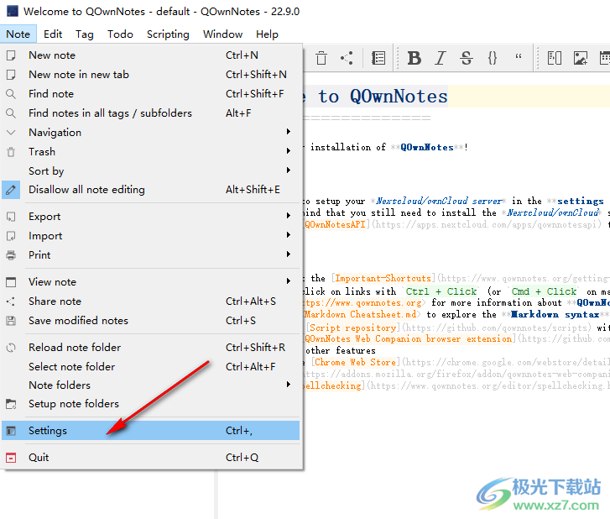Apply bold formatting with the B icon
Image resolution: width=610 pixels, height=519 pixels.
[x=414, y=58]
